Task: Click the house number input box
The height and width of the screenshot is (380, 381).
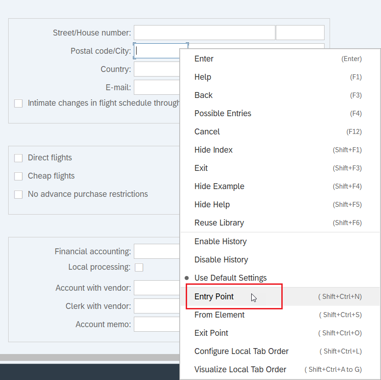Action: 300,33
